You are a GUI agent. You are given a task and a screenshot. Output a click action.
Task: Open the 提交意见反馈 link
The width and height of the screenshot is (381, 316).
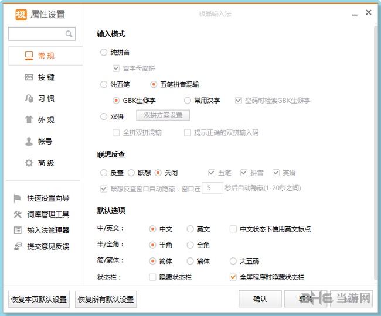click(x=48, y=246)
